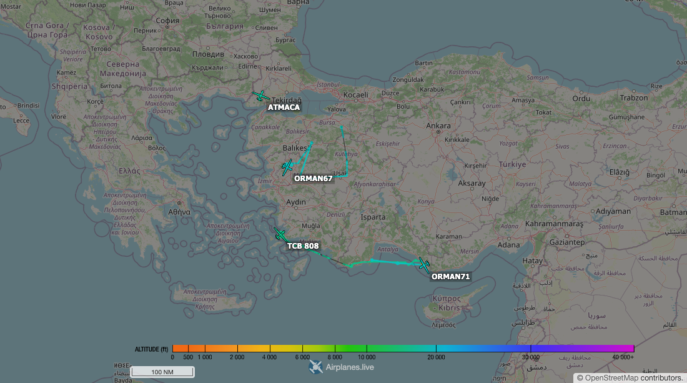Click the Αθήνα city label

[179, 212]
